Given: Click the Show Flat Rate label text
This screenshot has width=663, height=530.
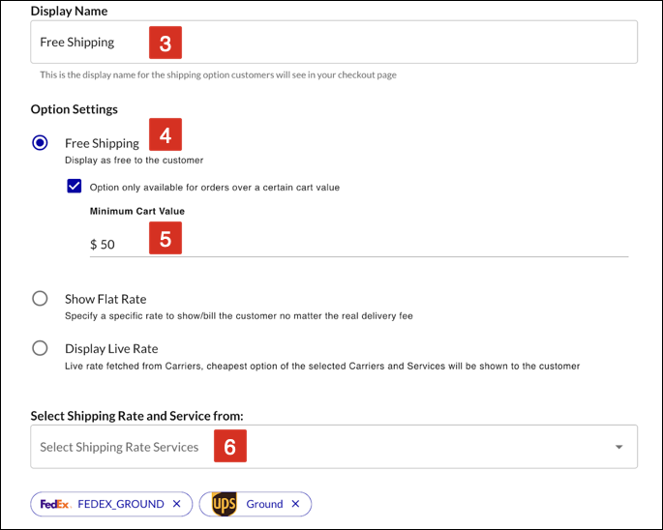Looking at the screenshot, I should tap(105, 299).
